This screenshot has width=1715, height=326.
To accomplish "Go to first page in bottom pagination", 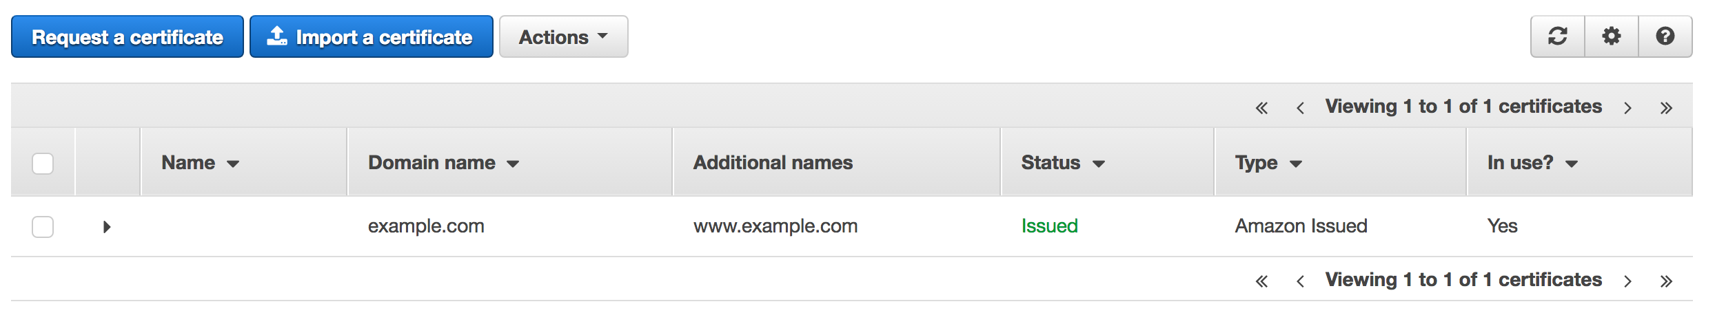I will pyautogui.click(x=1261, y=281).
